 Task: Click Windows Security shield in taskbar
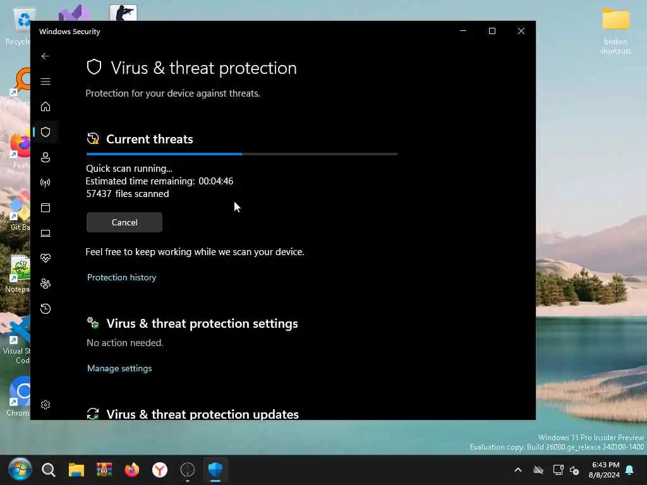[215, 470]
